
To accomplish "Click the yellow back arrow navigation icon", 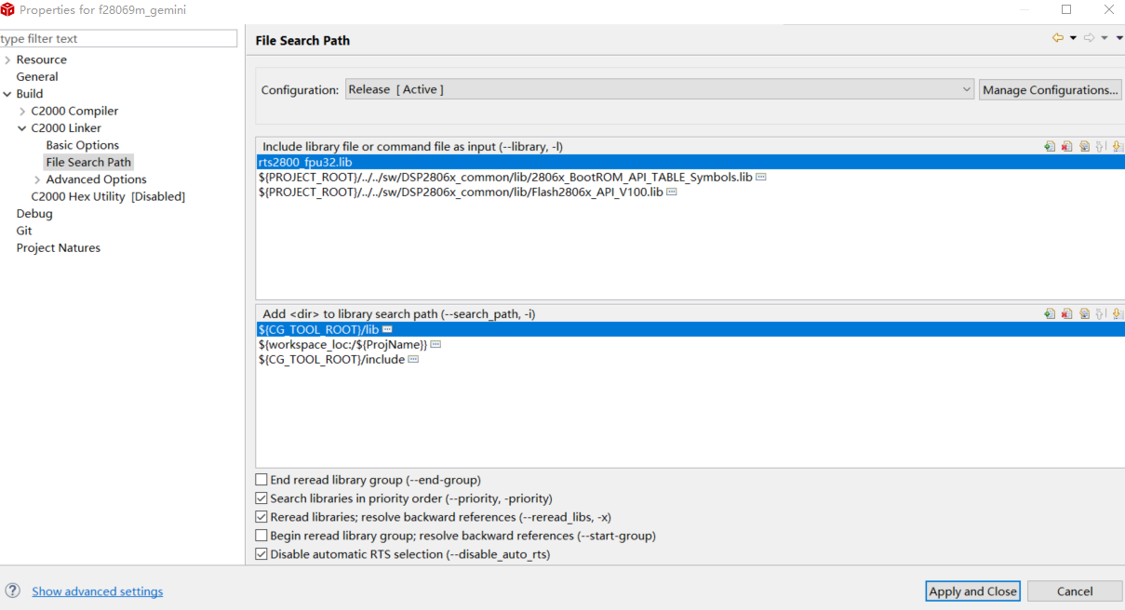I will tap(1057, 38).
